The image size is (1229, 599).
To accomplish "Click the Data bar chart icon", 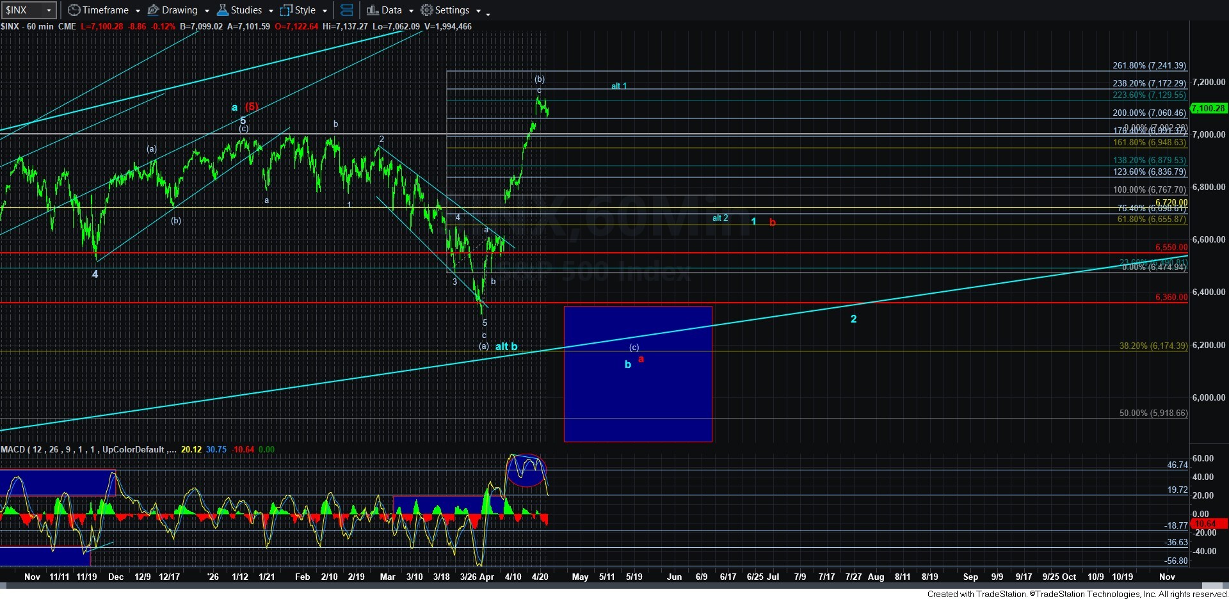I will point(373,10).
